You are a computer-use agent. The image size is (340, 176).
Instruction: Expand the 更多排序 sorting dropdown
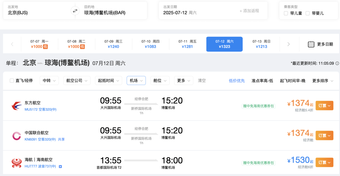[323, 81]
